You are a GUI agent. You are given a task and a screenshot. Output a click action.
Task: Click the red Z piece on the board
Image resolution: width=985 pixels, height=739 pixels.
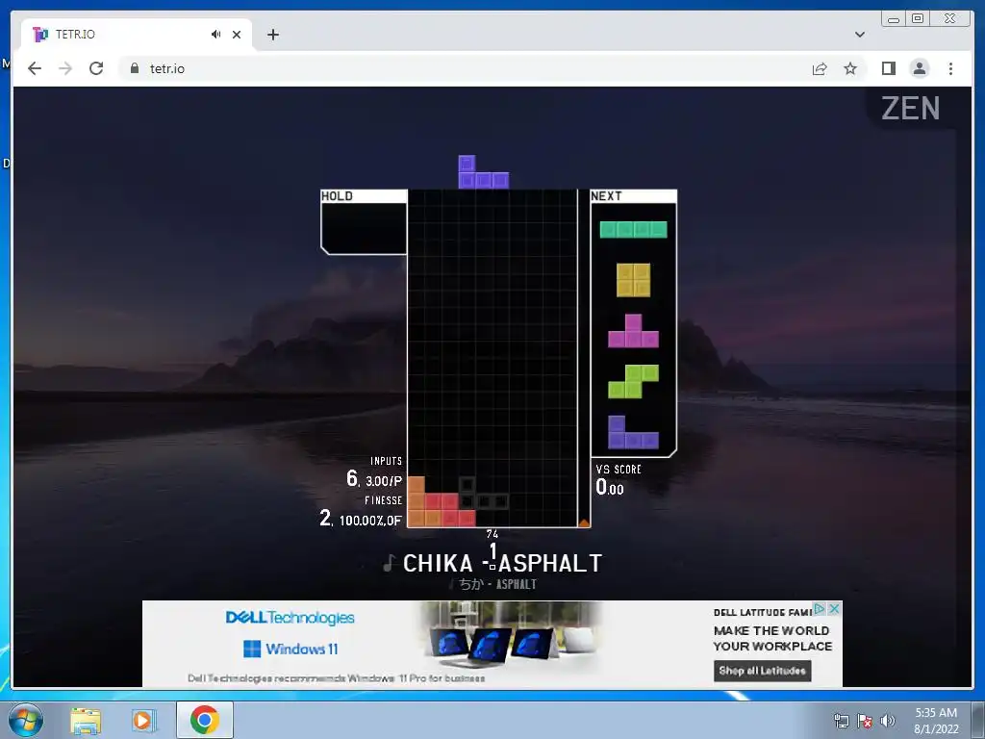click(450, 510)
